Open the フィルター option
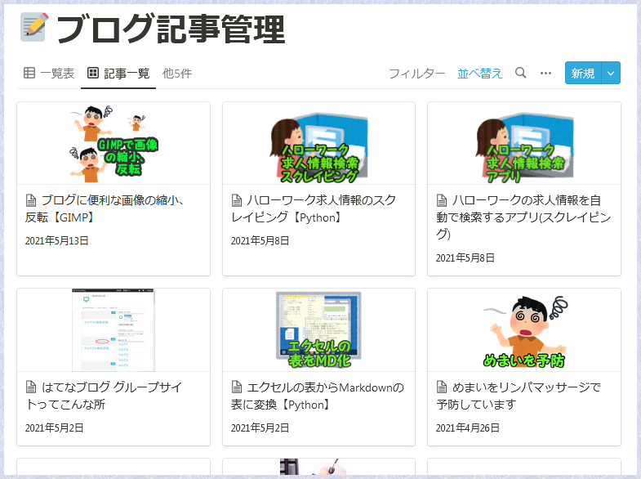Image resolution: width=641 pixels, height=479 pixels. coord(416,74)
